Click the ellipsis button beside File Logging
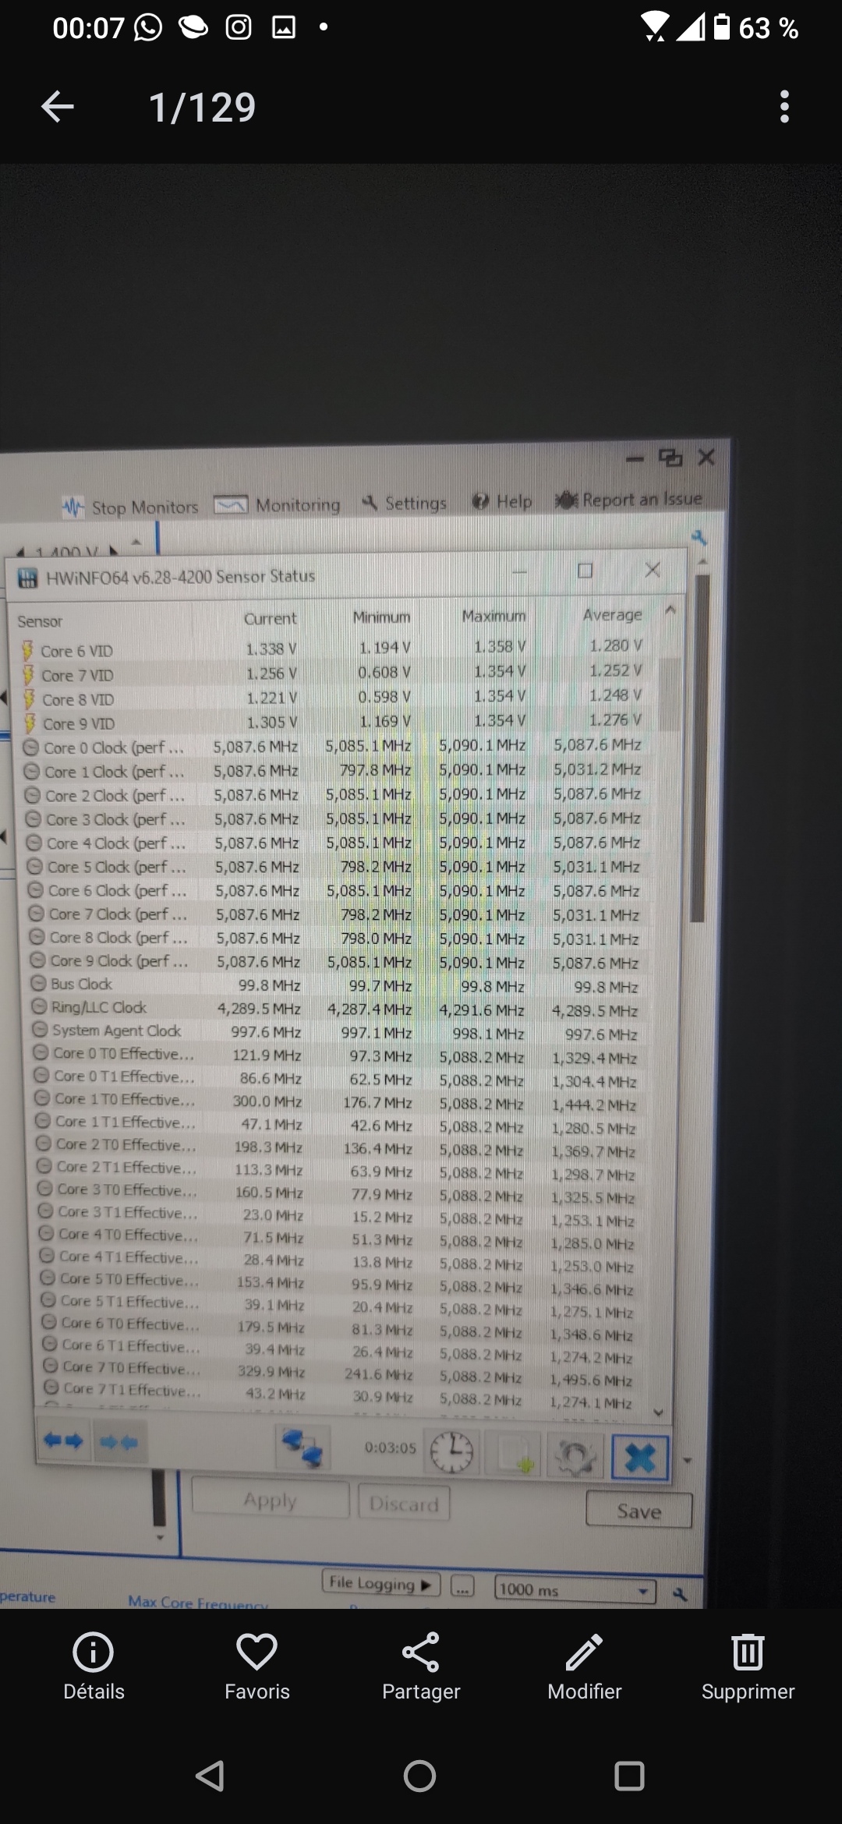 462,1586
